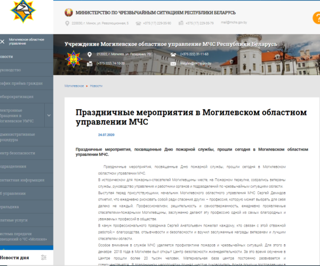
Task: Open Система передачи извещений «Молния» item
Action: [27, 236]
